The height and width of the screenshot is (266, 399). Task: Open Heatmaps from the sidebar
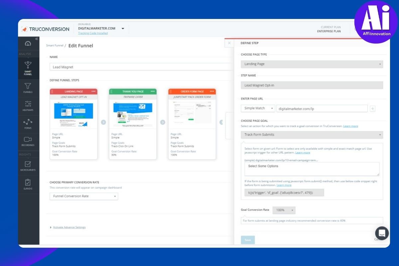click(28, 104)
